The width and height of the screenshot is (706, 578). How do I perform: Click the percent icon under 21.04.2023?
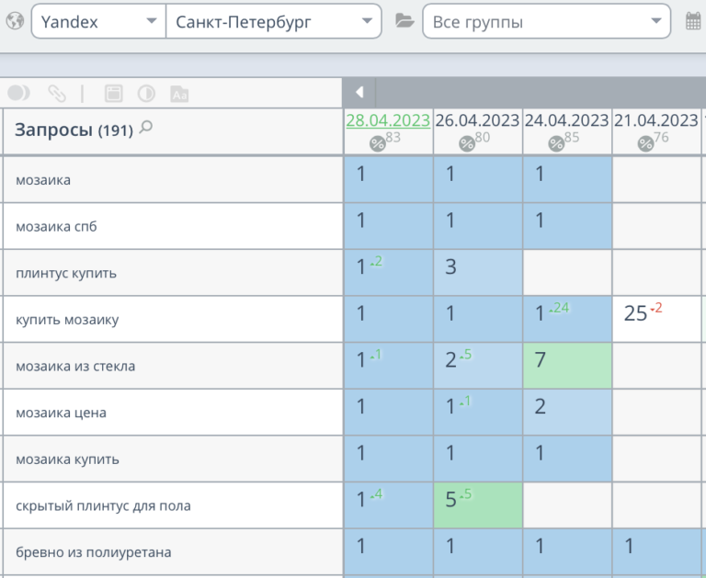(x=646, y=143)
